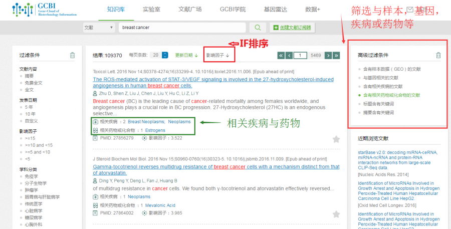Filter content by 全文
The image size is (451, 229).
point(29,90)
